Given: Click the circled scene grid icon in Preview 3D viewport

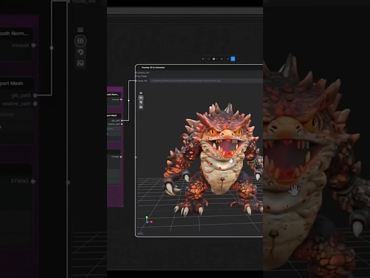Looking at the screenshot, I should click(x=141, y=98).
